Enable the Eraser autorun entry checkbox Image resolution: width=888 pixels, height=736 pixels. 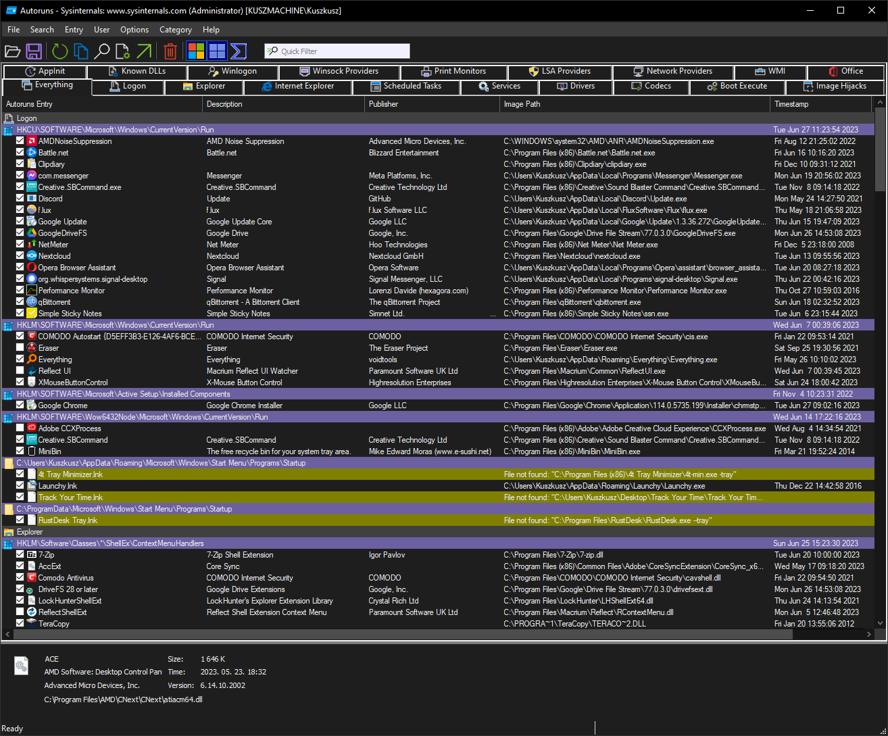click(20, 348)
